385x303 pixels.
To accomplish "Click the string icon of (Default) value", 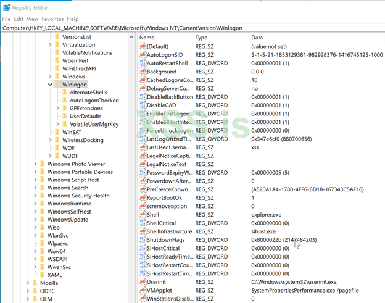I will (x=143, y=46).
